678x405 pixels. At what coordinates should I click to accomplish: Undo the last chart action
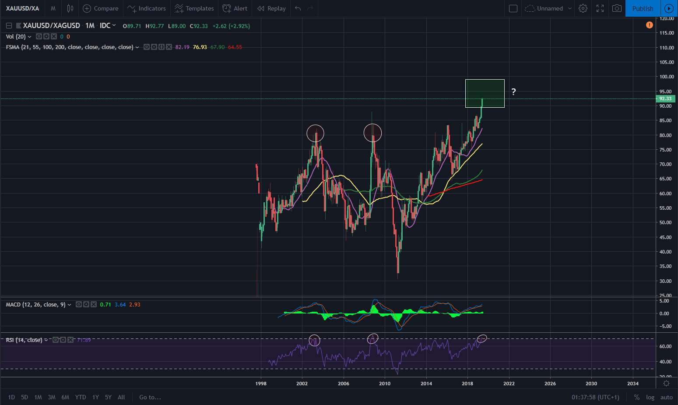(x=298, y=8)
